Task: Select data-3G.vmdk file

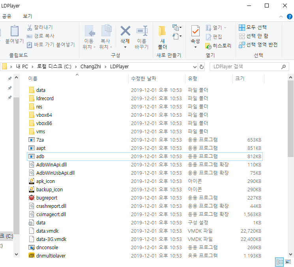Action: [48, 239]
